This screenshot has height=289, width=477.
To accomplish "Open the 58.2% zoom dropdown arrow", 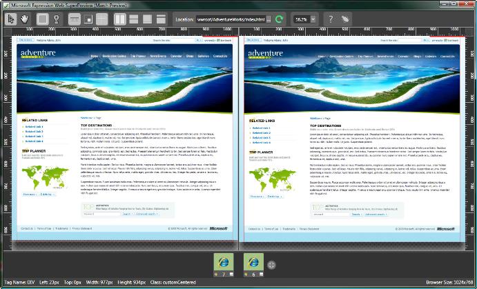I will click(313, 19).
